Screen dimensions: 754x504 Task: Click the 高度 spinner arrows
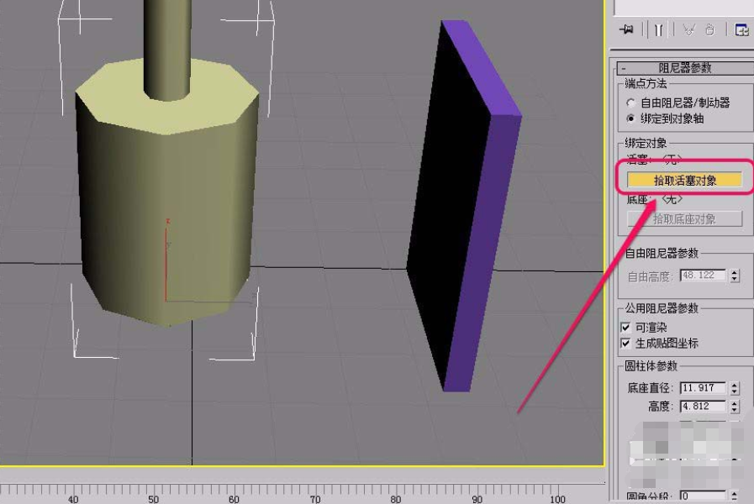point(735,407)
